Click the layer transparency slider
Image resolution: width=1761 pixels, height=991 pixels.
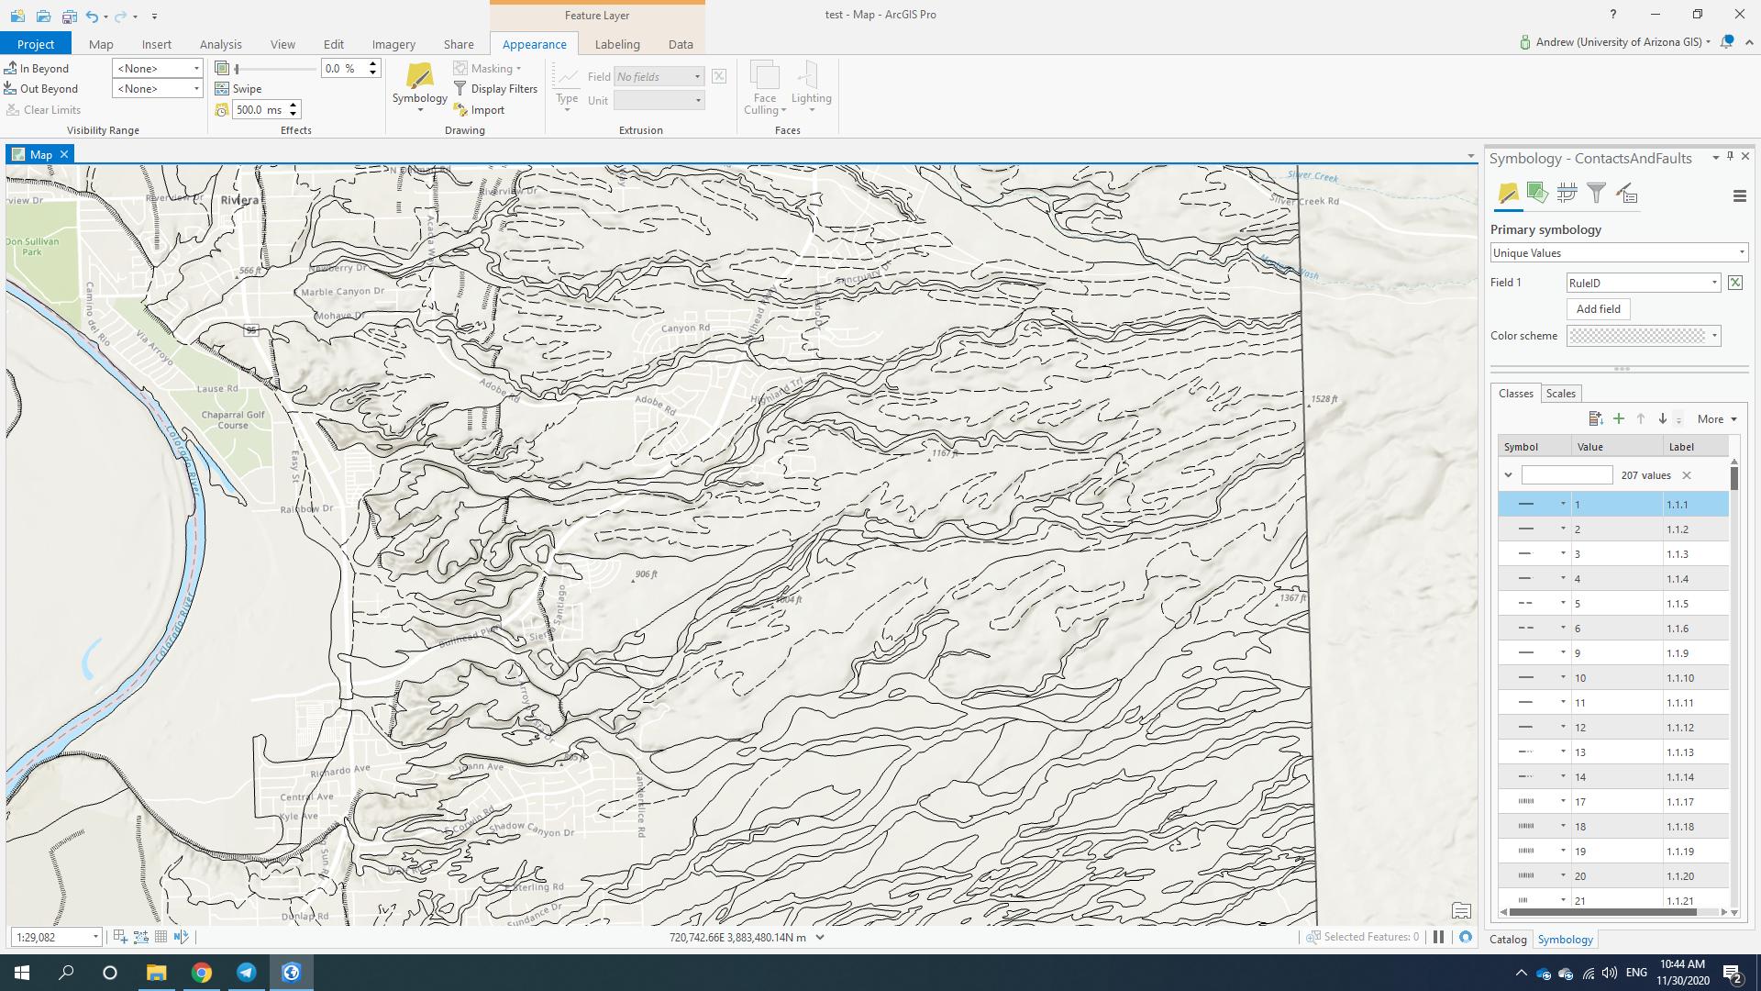(275, 69)
